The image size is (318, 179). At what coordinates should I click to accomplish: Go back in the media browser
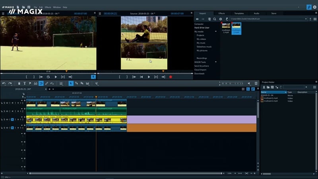(x=197, y=19)
